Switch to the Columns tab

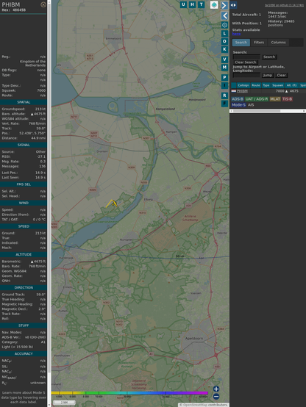pyautogui.click(x=278, y=43)
